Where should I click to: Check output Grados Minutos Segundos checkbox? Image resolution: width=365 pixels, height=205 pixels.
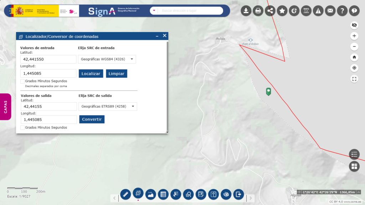coord(22,127)
